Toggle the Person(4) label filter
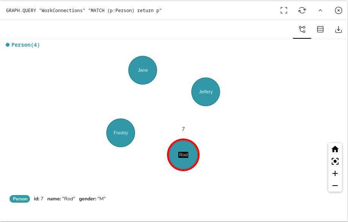Viewport: 348px width, 222px height. pyautogui.click(x=25, y=45)
